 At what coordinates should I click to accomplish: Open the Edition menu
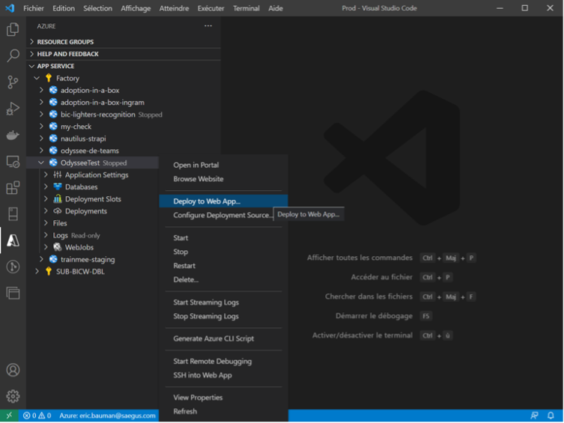[x=64, y=8]
